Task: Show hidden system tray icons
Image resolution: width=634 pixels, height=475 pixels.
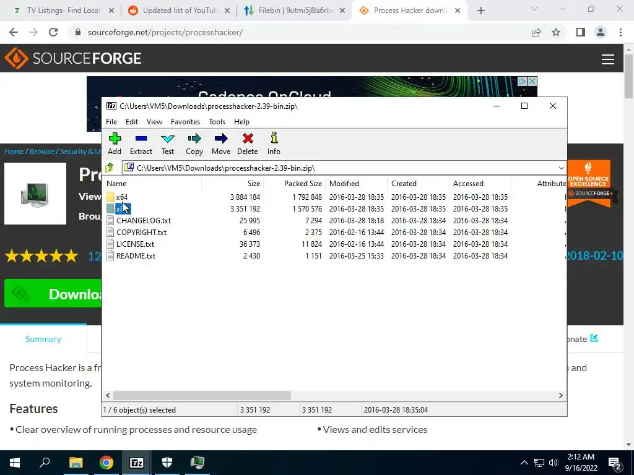Action: pos(524,463)
